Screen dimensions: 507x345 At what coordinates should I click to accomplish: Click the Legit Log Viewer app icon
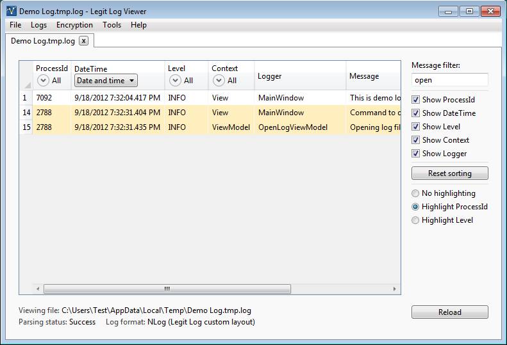click(11, 11)
